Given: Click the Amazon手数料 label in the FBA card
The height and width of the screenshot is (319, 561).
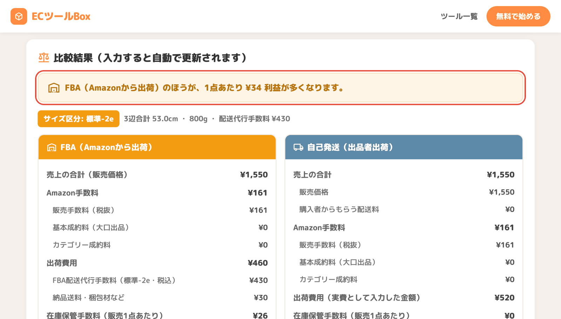Looking at the screenshot, I should point(73,193).
